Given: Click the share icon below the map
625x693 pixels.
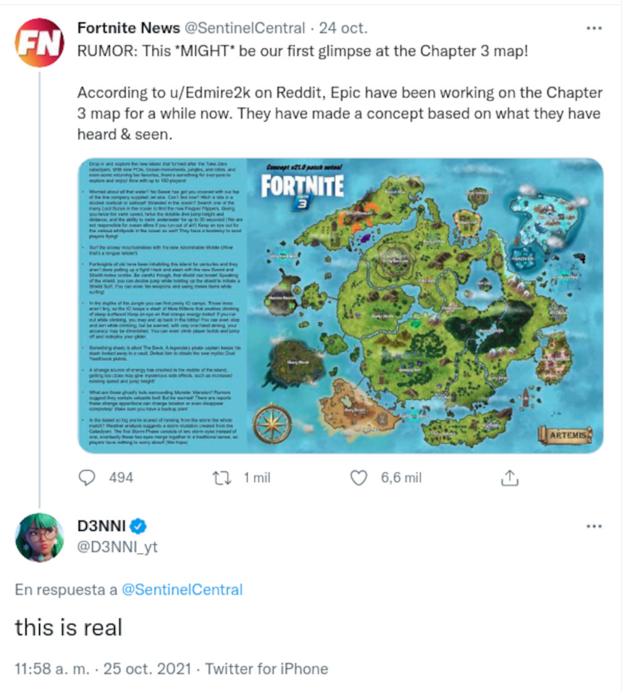Looking at the screenshot, I should [x=509, y=478].
